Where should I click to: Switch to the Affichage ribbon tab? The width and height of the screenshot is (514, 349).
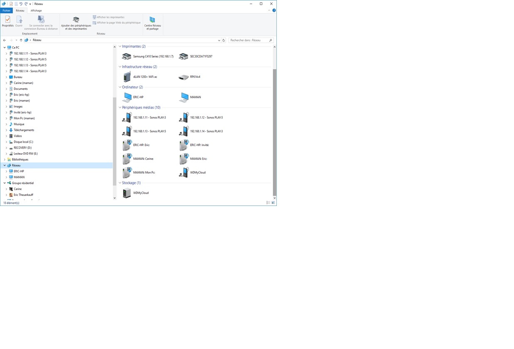coord(36,10)
